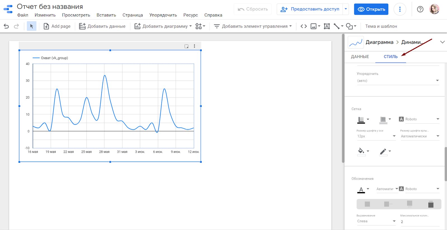Click the blue Открыть button

tap(371, 9)
